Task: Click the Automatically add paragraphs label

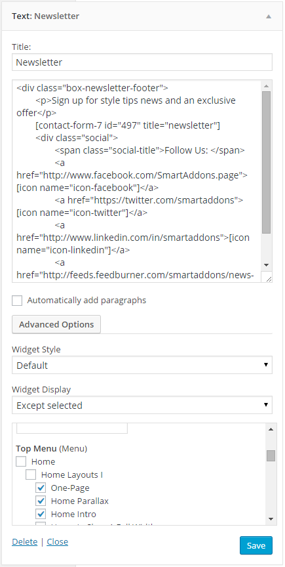Action: pos(86,301)
